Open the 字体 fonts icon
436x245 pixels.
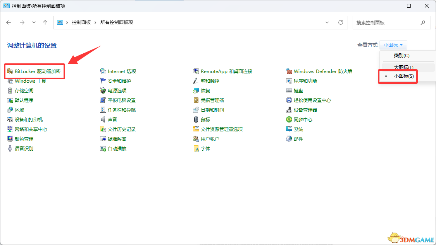pos(196,149)
